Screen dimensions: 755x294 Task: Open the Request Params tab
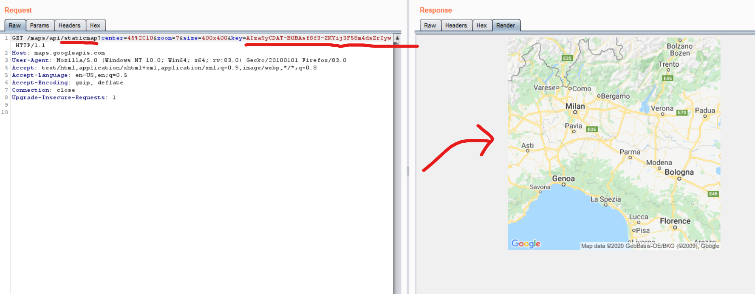tap(40, 25)
